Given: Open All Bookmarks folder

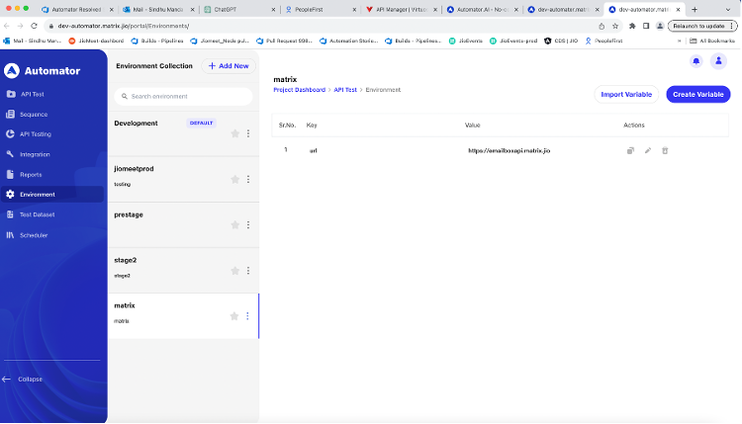Looking at the screenshot, I should coord(712,42).
